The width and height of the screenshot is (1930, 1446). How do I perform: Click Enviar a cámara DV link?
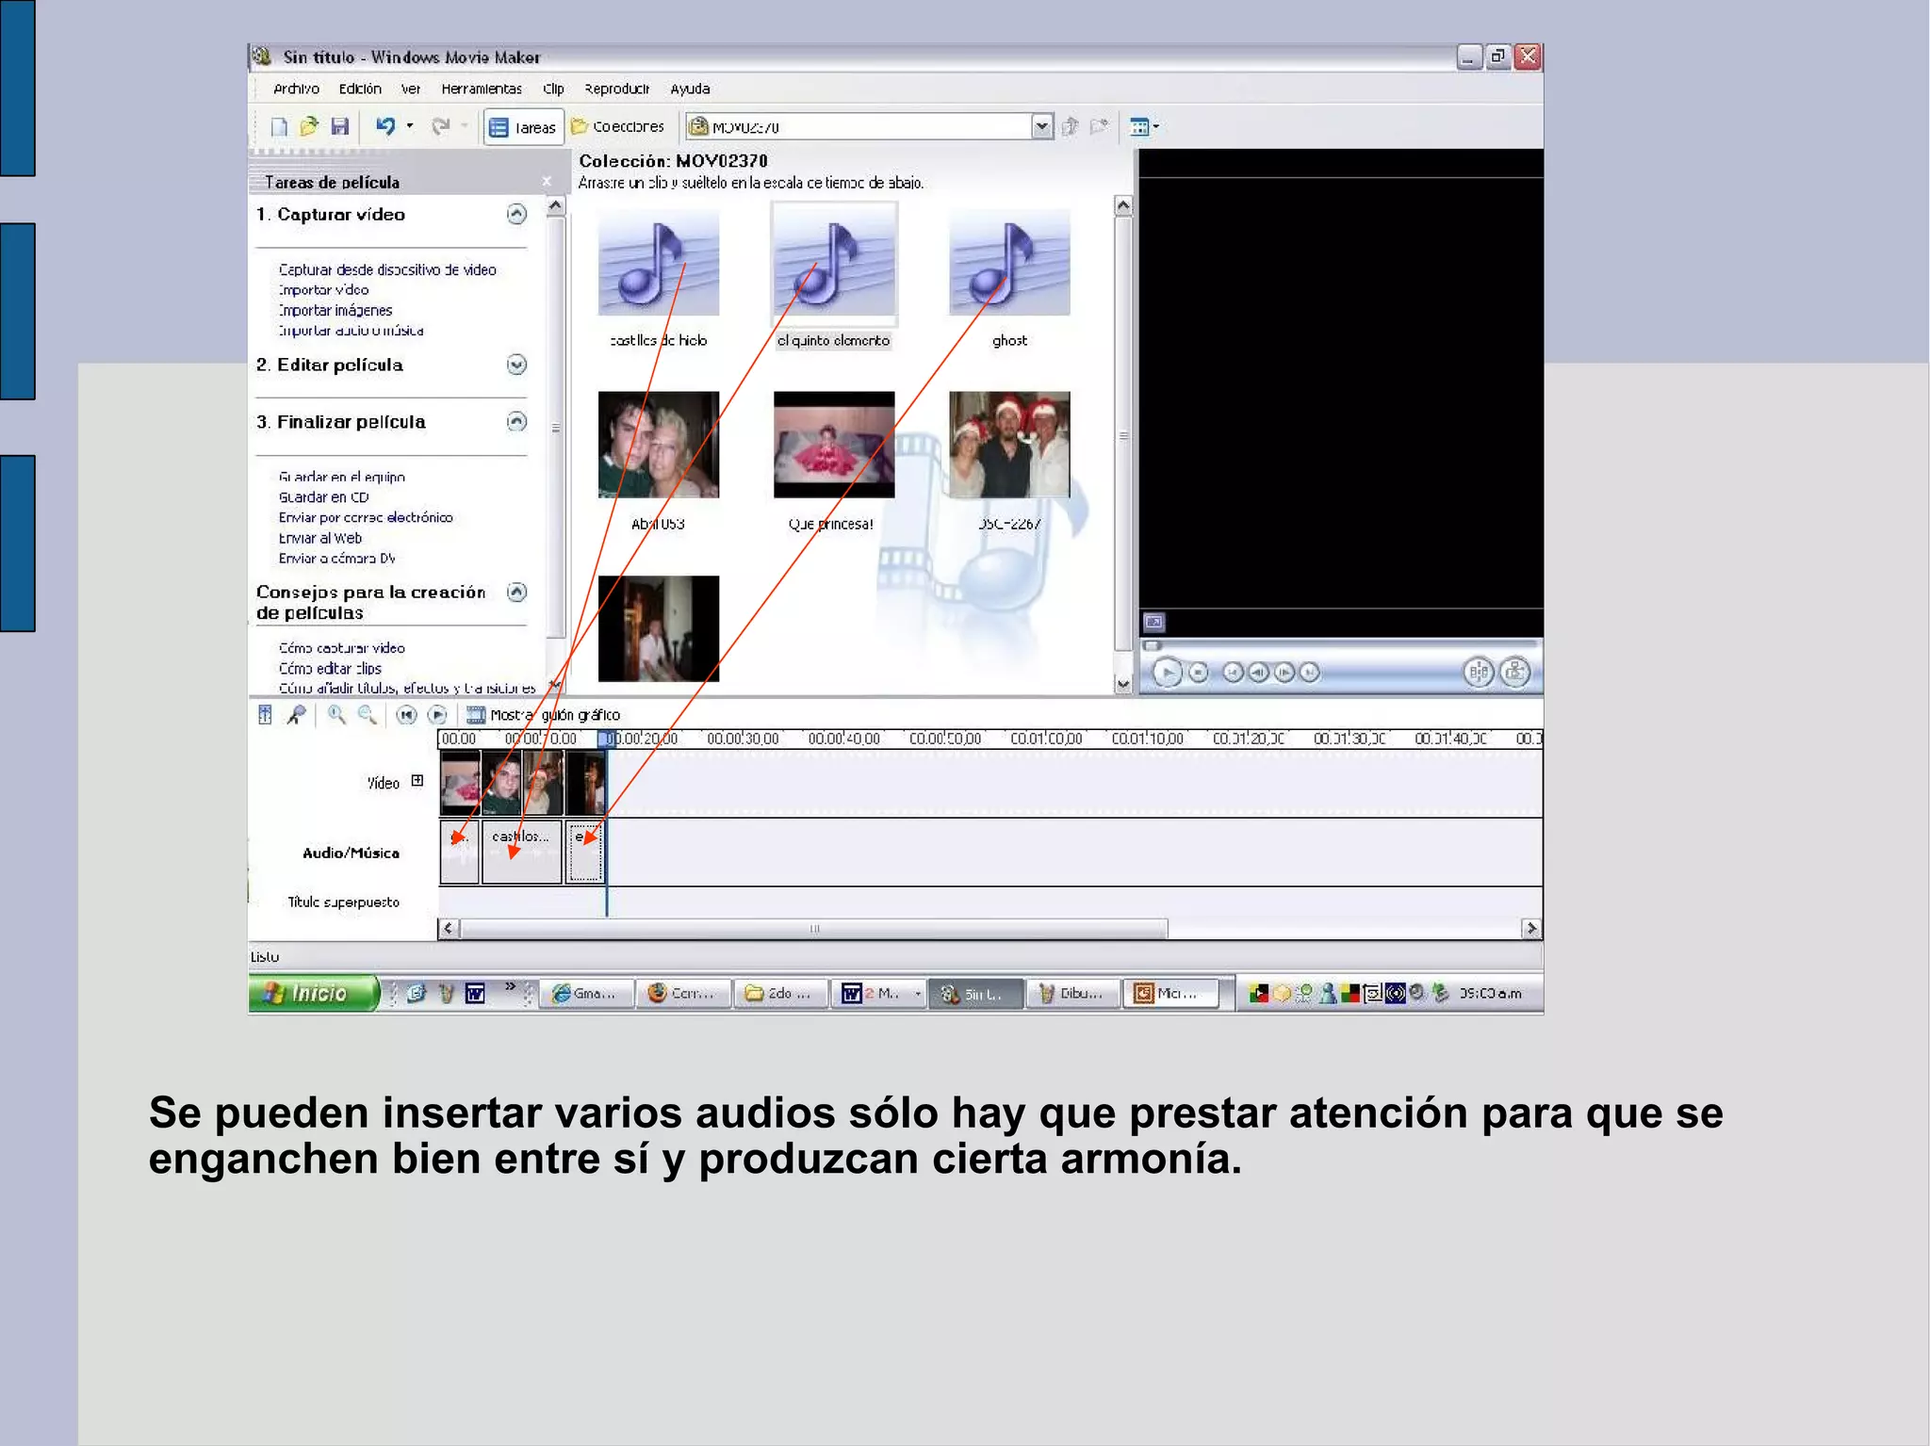[x=336, y=559]
